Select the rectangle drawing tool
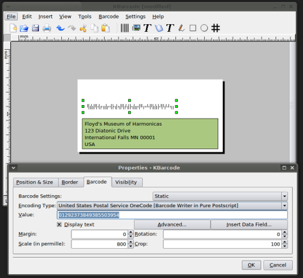The height and width of the screenshot is (278, 303). 193,28
